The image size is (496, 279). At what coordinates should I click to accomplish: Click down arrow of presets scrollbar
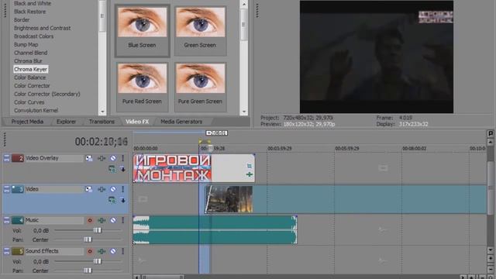[244, 112]
